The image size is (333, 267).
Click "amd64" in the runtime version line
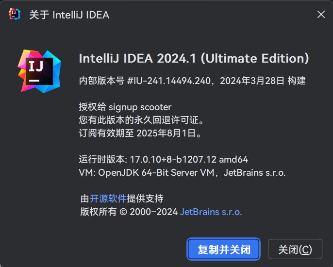(x=234, y=159)
